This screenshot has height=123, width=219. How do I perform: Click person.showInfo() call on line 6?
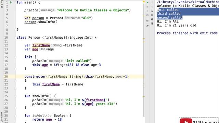[41, 22]
